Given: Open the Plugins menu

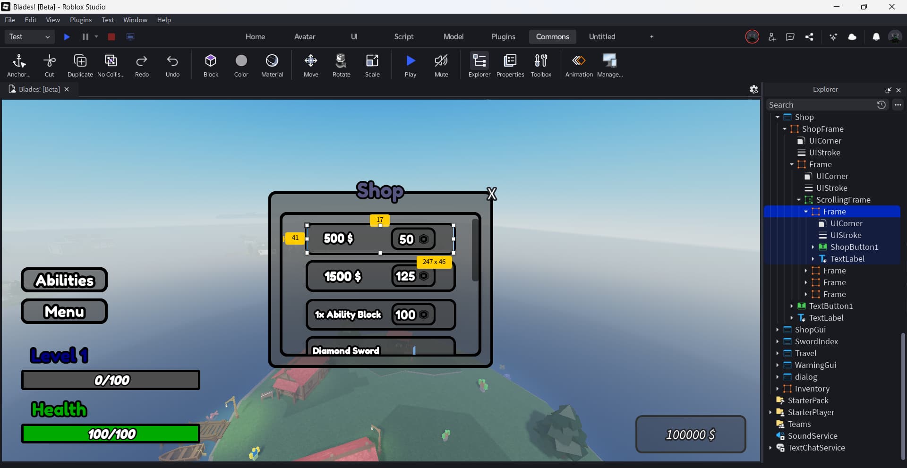Looking at the screenshot, I should 80,20.
